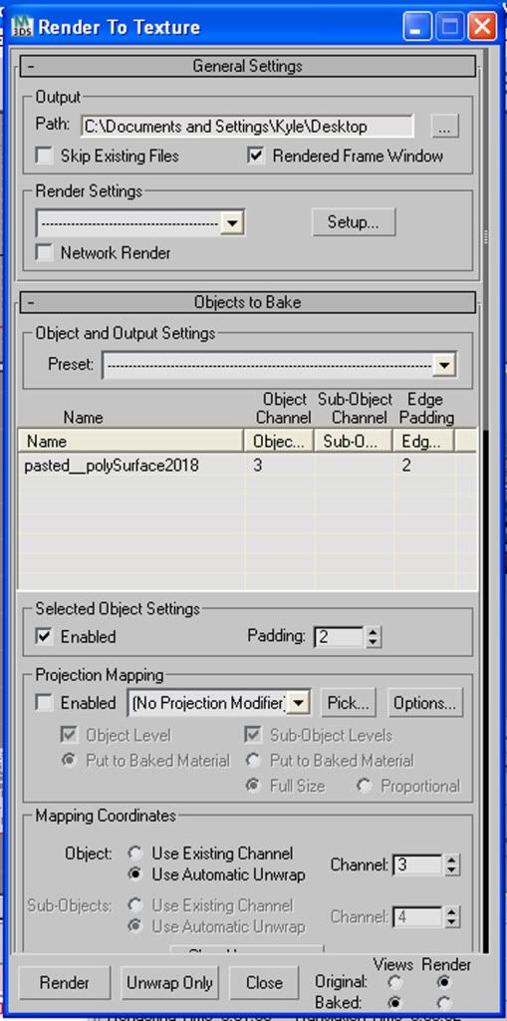The image size is (507, 1021).
Task: Open the output path browse button
Action: [x=444, y=127]
